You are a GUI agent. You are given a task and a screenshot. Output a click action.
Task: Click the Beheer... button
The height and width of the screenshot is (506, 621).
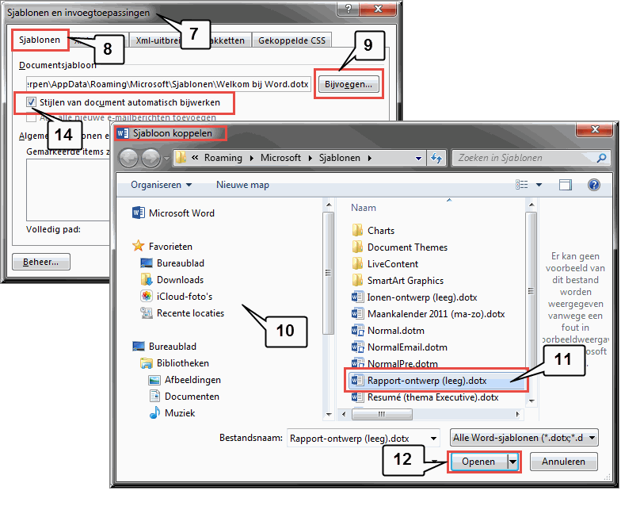tap(41, 262)
